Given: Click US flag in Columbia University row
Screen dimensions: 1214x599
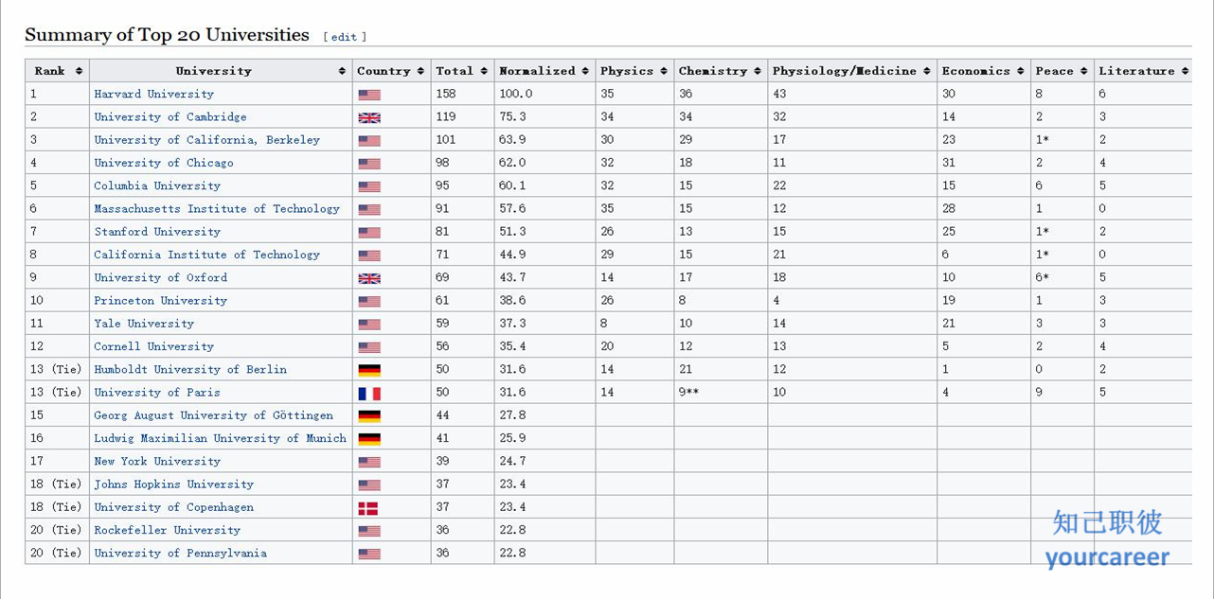Looking at the screenshot, I should pyautogui.click(x=369, y=186).
